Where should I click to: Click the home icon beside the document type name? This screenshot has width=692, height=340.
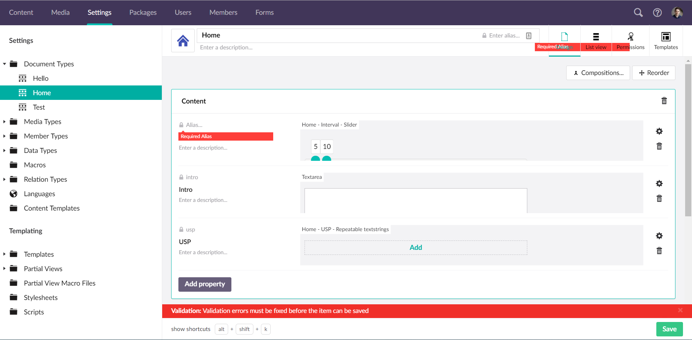(x=183, y=40)
